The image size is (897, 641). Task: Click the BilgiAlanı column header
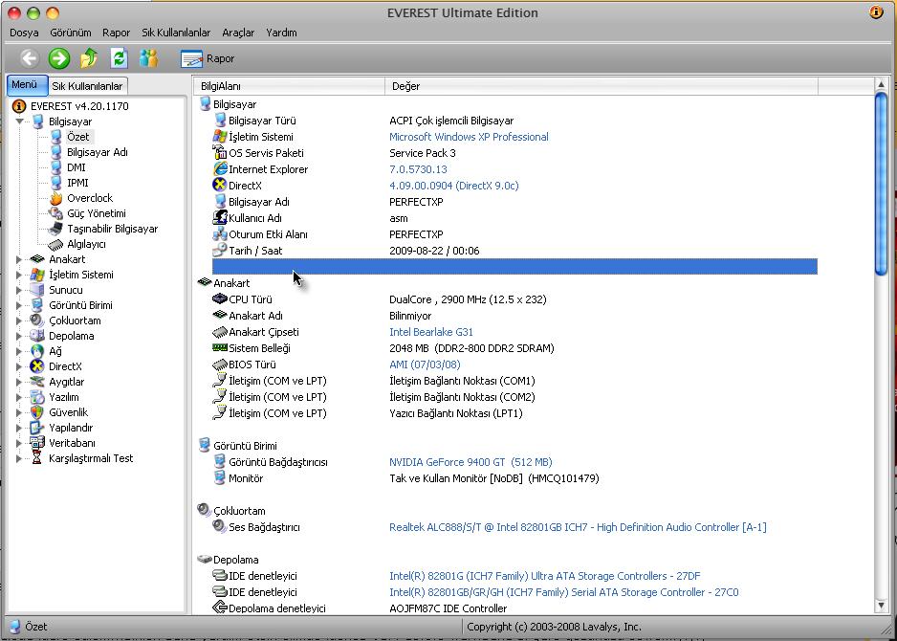[289, 86]
